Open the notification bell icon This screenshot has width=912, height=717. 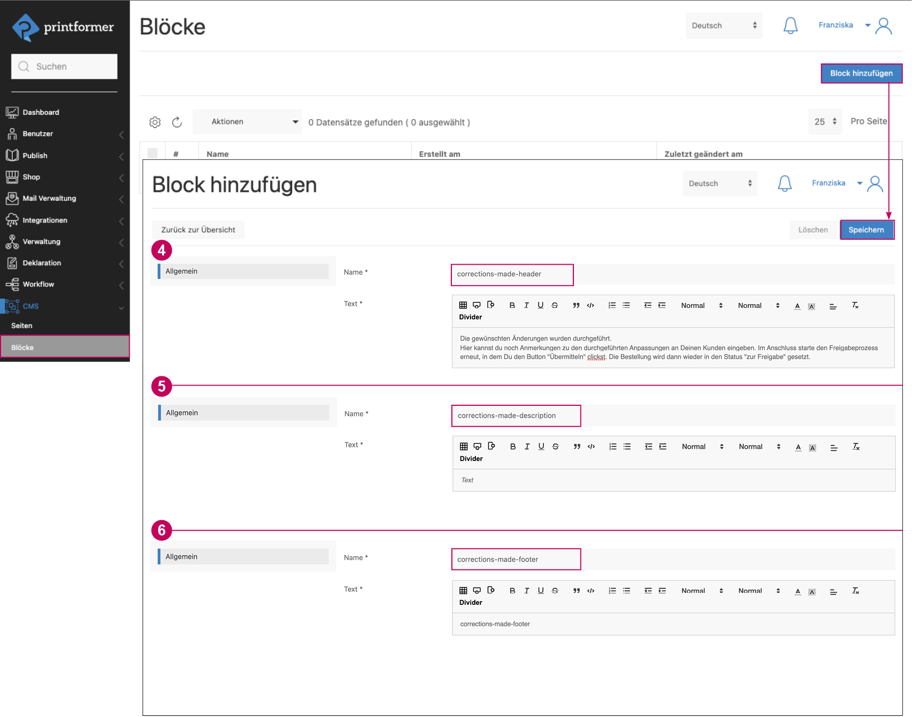785,183
